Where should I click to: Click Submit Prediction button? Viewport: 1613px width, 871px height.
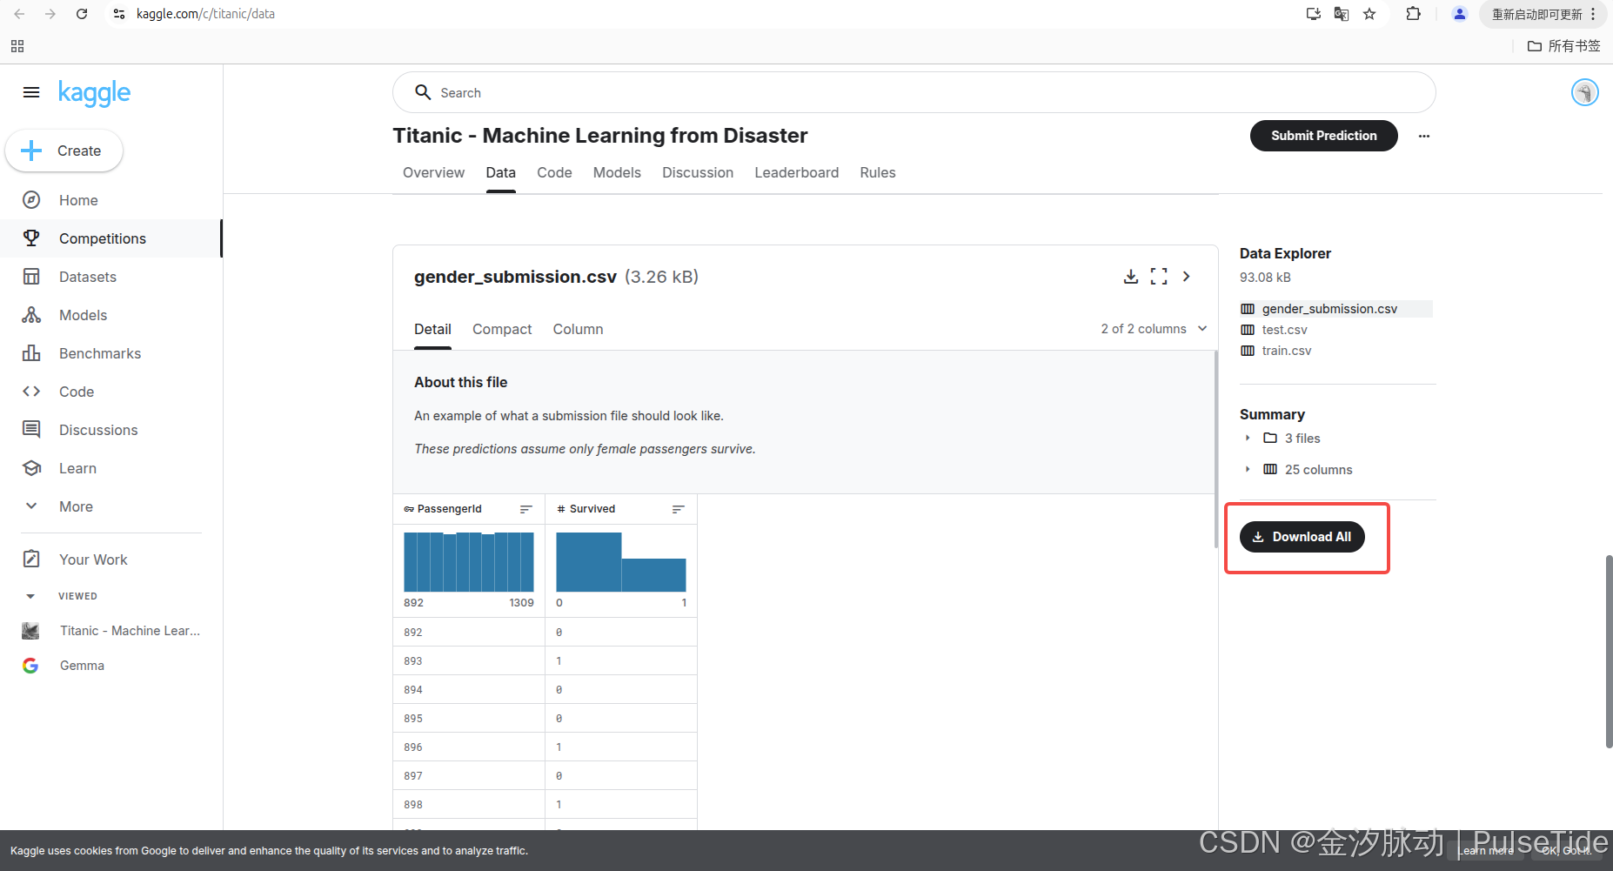coord(1323,136)
